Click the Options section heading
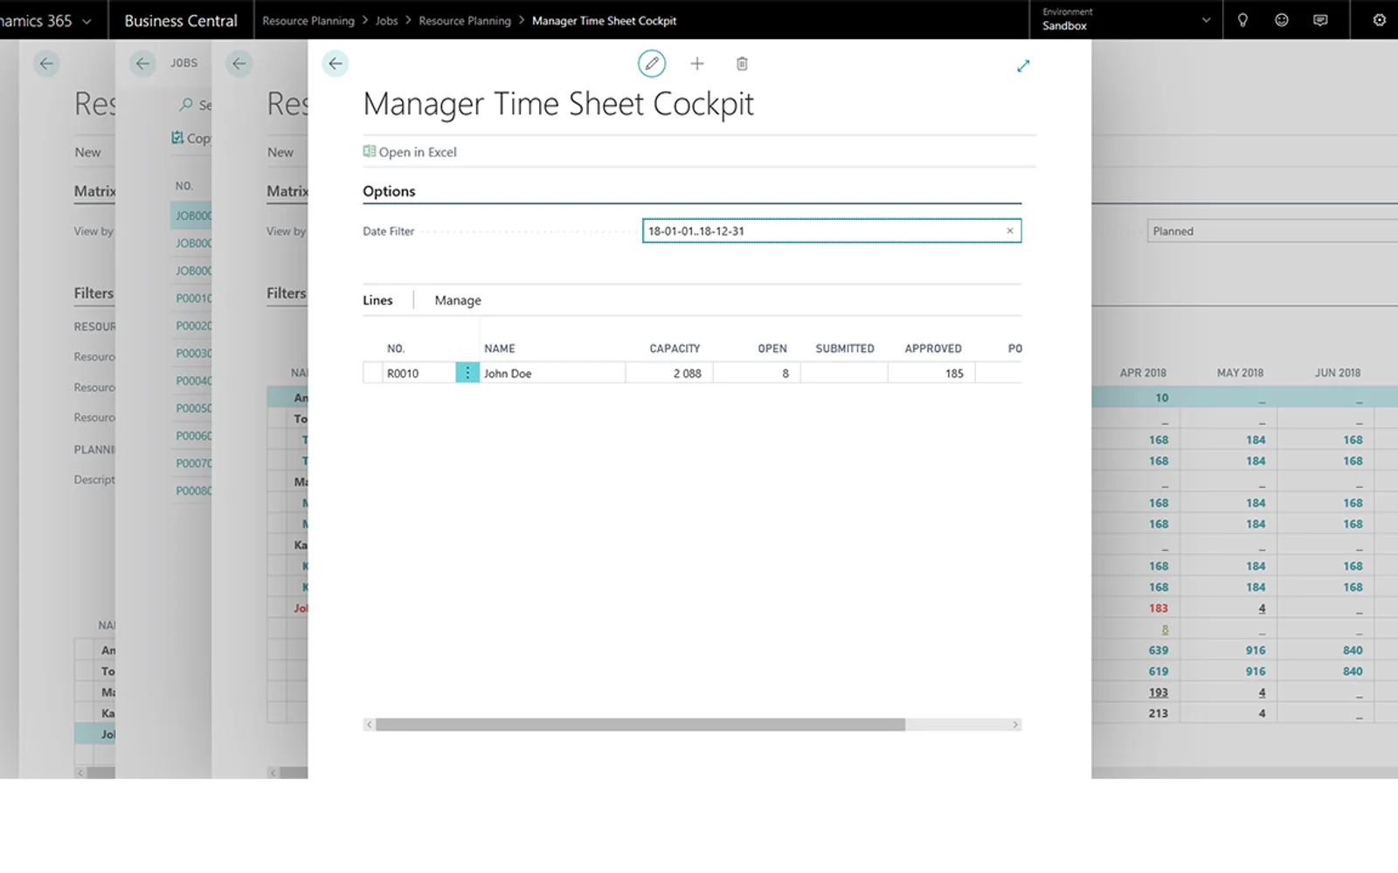 point(389,191)
